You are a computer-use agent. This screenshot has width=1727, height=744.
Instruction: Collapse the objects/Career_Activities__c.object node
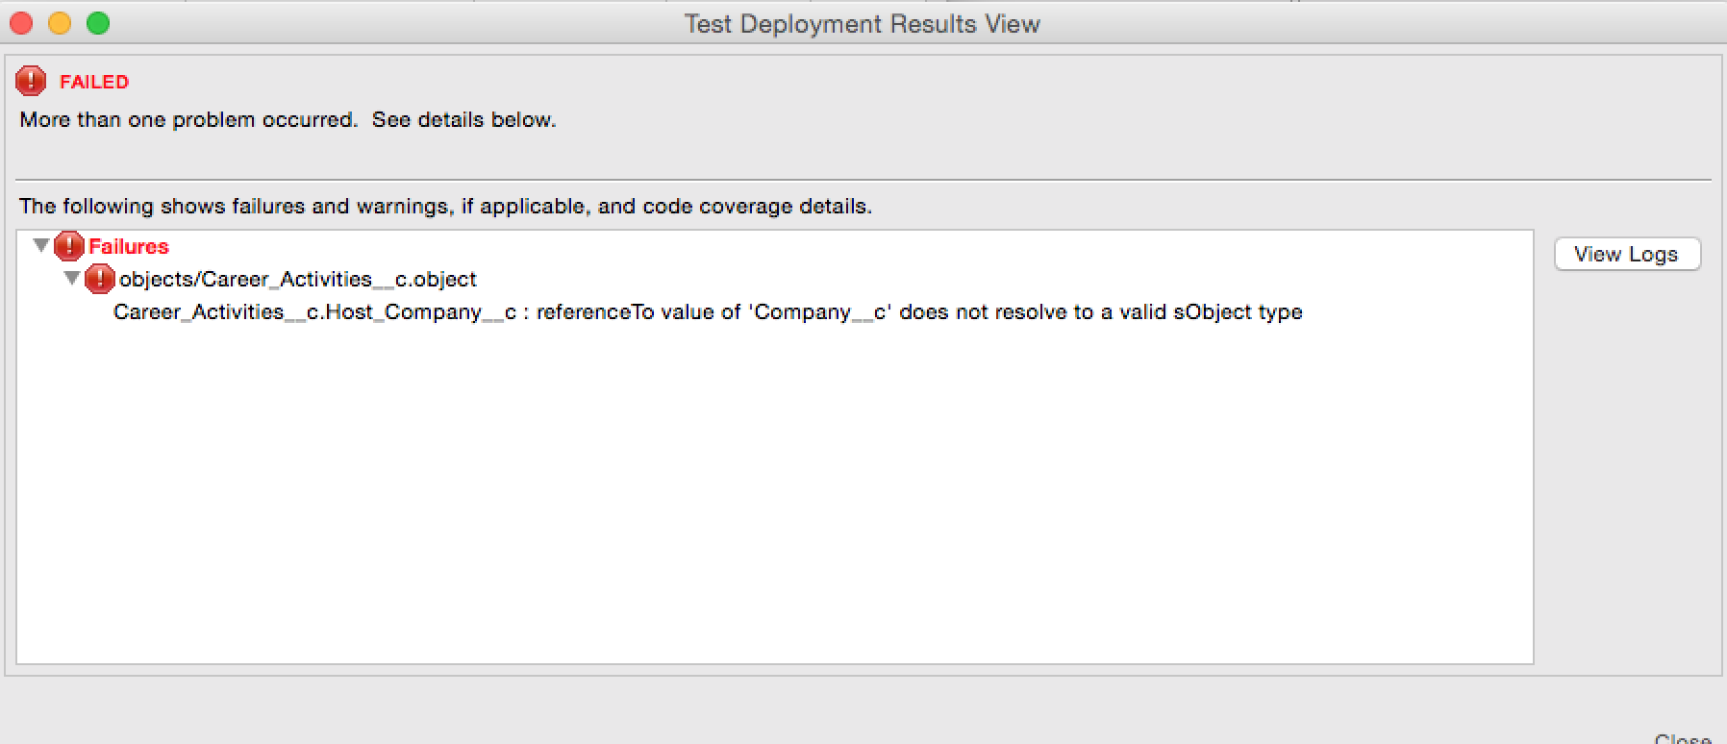click(72, 279)
